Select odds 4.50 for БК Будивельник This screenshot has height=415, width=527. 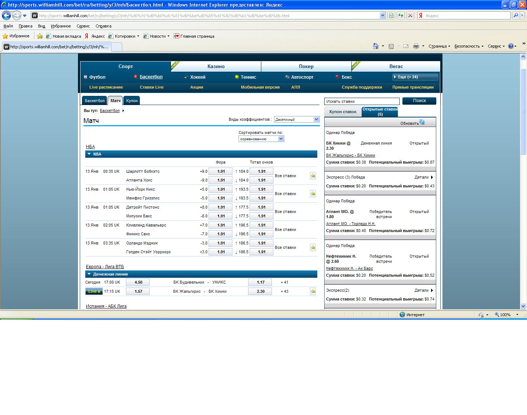[x=138, y=282]
